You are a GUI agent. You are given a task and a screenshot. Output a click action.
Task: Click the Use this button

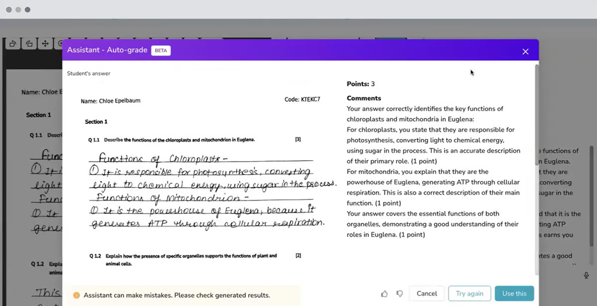point(514,294)
